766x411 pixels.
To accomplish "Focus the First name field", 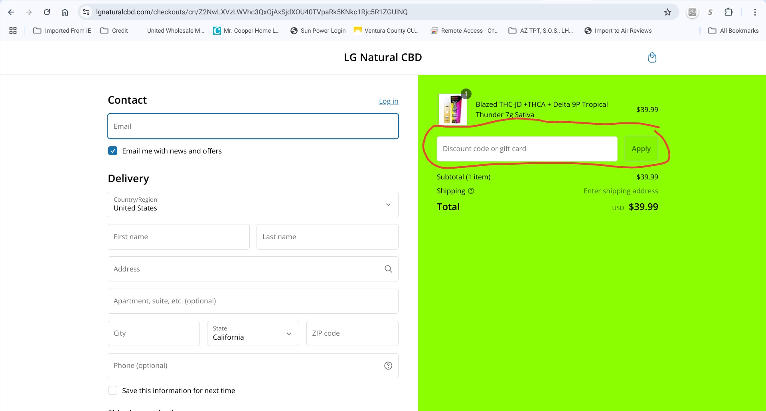I will (x=179, y=237).
